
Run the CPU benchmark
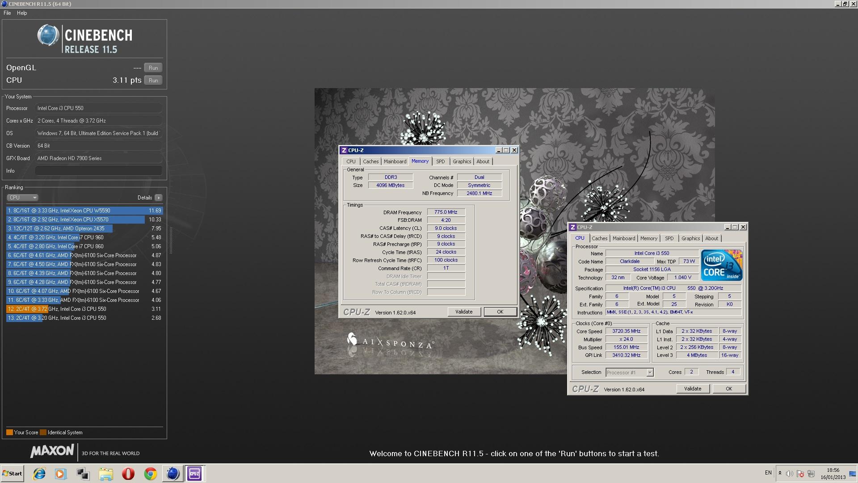(153, 80)
